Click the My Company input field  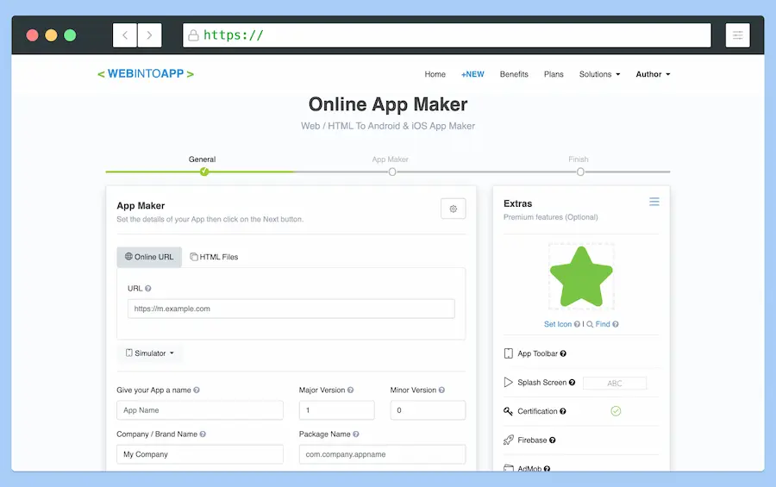[200, 454]
